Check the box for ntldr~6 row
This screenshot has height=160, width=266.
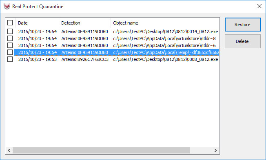(x=10, y=45)
